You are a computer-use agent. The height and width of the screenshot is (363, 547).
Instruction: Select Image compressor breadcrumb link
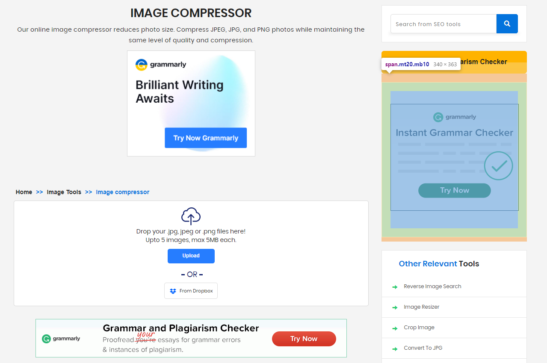click(122, 192)
